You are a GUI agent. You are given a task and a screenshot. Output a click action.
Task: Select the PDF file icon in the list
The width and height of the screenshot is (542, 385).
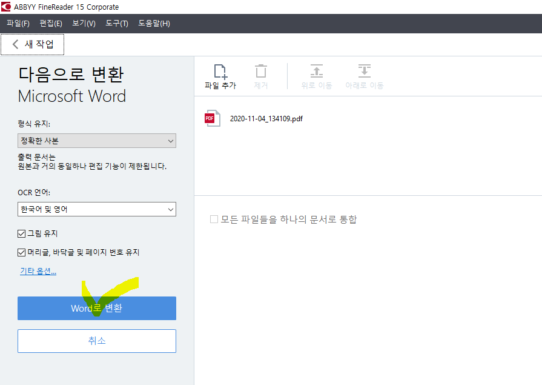[212, 118]
